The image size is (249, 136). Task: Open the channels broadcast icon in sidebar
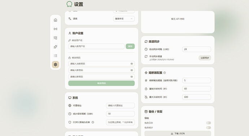pyautogui.click(x=56, y=29)
